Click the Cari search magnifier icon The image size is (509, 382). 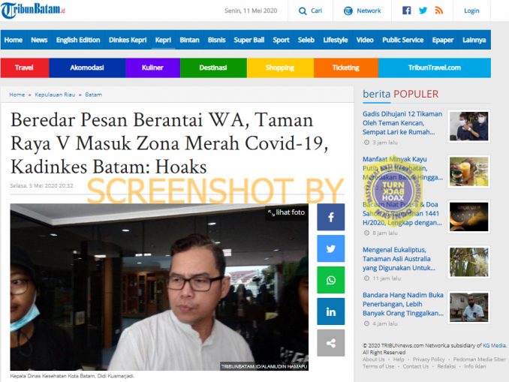[303, 11]
